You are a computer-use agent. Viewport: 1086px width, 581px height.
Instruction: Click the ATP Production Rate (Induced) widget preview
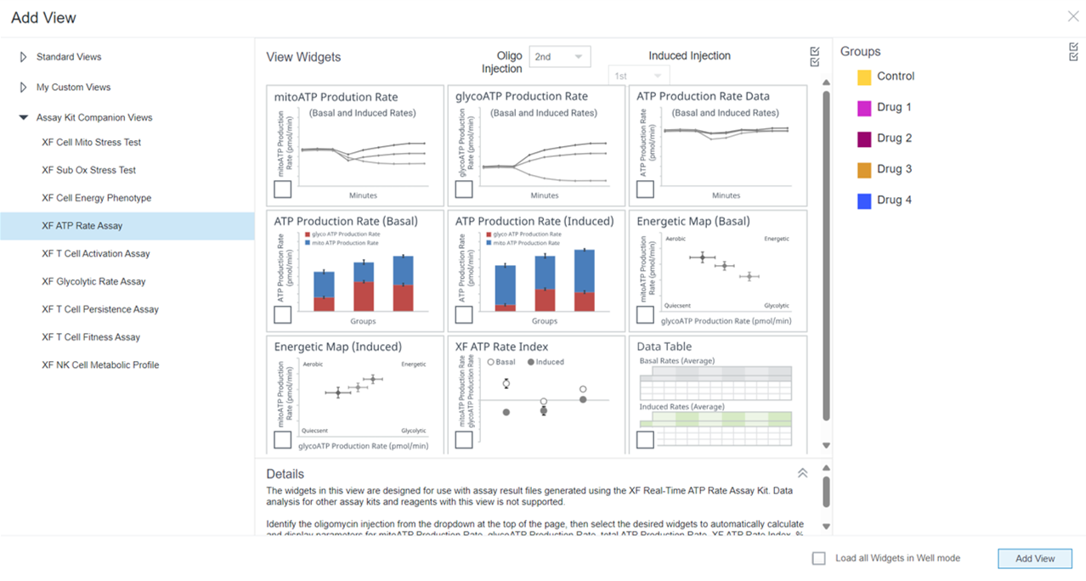click(535, 272)
